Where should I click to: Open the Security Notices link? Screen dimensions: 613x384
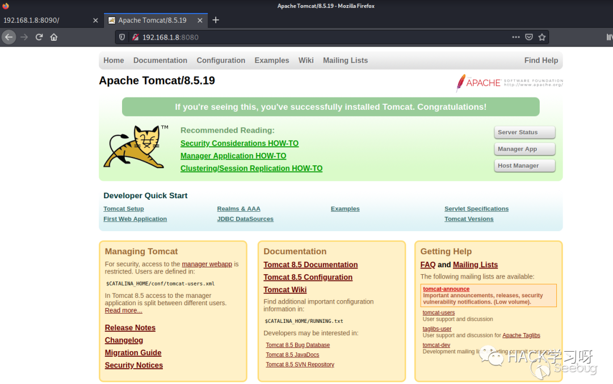tap(134, 365)
